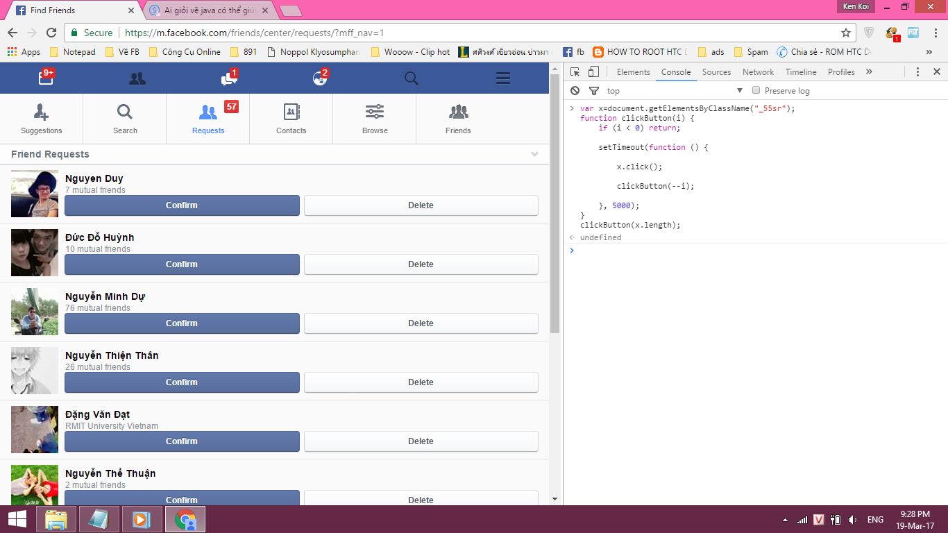This screenshot has height=533, width=948.
Task: Delete Đức Đỗ Huỳnh's friend request
Action: coord(421,264)
